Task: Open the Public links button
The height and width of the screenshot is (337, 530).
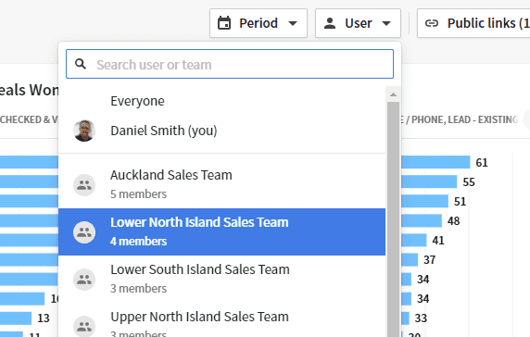Action: click(x=473, y=23)
